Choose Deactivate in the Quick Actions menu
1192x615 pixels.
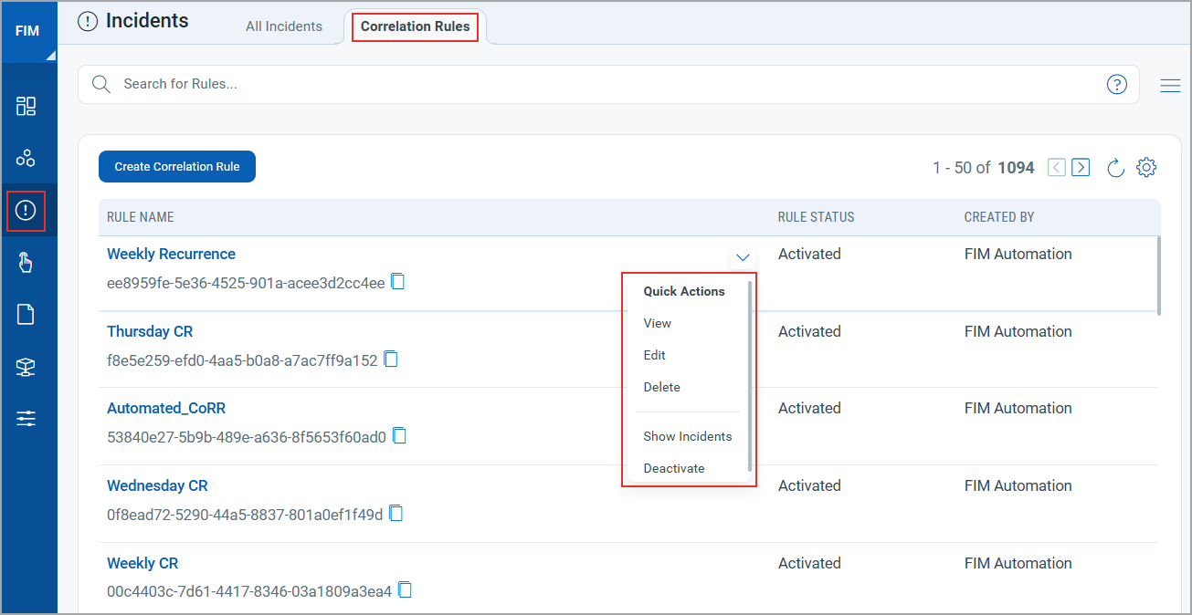pos(674,468)
